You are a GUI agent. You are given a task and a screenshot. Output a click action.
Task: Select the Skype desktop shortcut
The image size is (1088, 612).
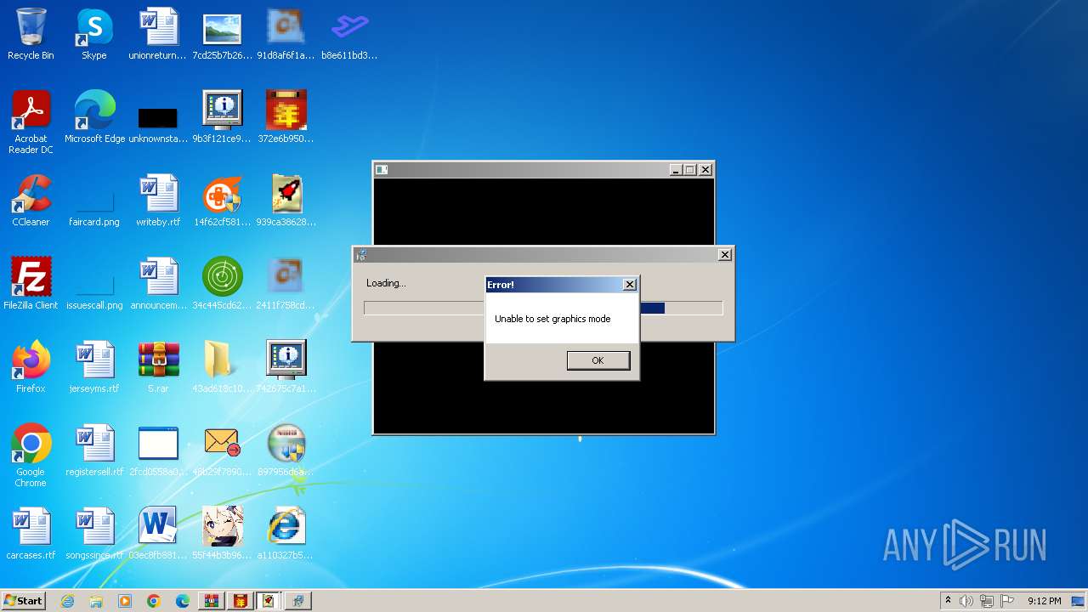point(94,35)
